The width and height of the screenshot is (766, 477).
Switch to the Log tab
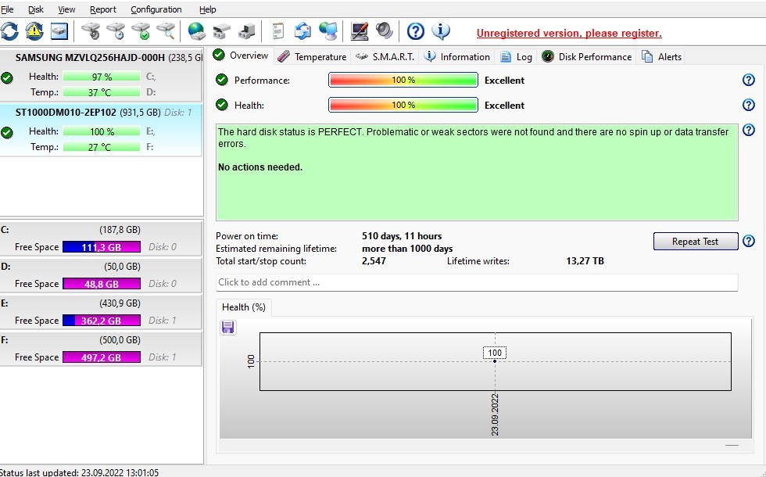[516, 56]
